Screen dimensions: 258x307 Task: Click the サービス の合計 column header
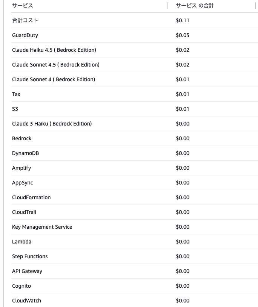pyautogui.click(x=195, y=6)
